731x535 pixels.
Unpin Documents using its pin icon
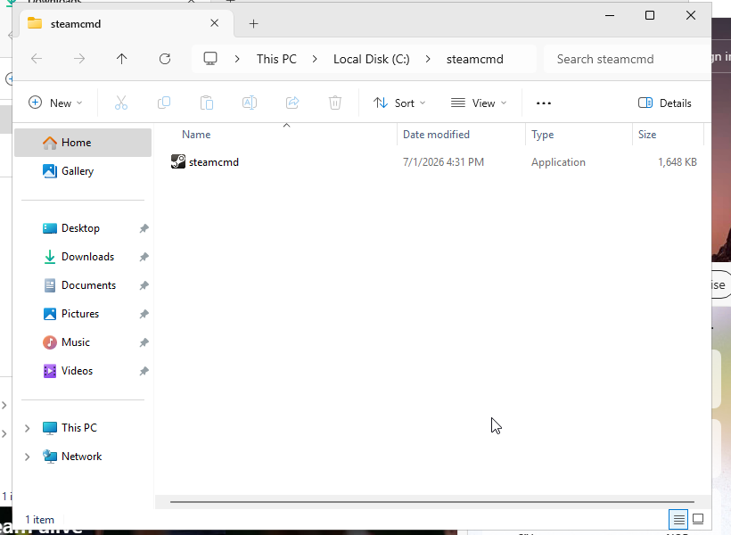(x=144, y=285)
